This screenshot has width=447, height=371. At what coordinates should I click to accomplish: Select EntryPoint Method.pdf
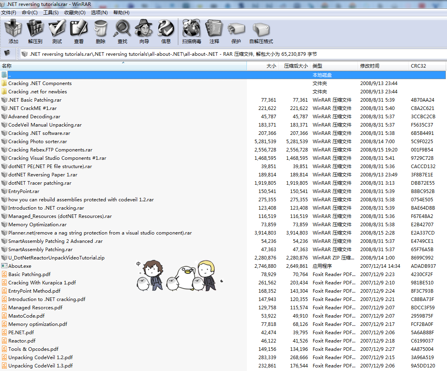34,291
